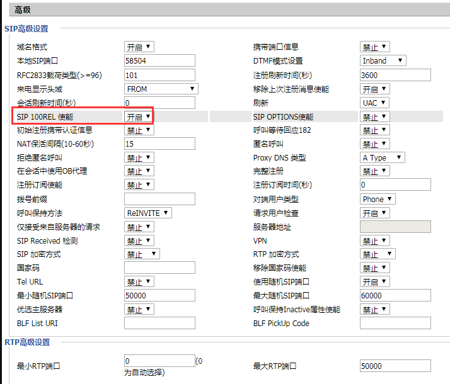Open the 对端用户类型 Phone dropdown
Viewport: 450px width, 384px height.
coord(378,199)
